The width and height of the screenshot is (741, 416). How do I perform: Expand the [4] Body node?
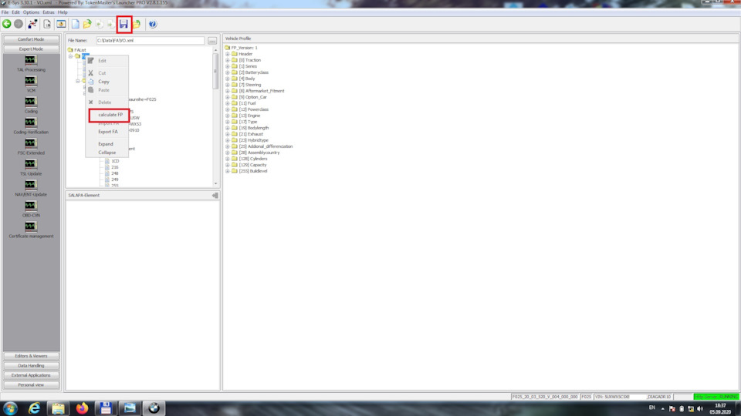[x=227, y=79]
